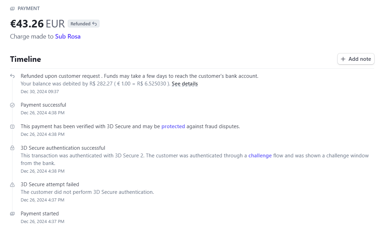Image resolution: width=378 pixels, height=231 pixels.
Task: Open the Sub Rosa customer link
Action: tap(68, 36)
